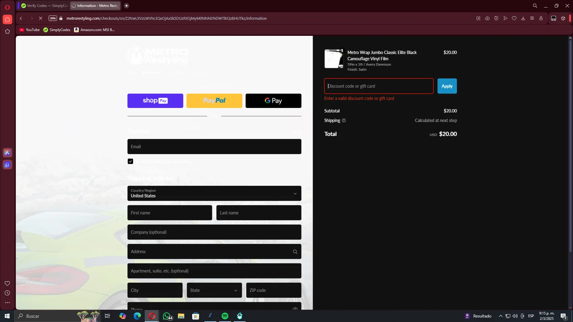Open the purple sidebar app icon below Aria

point(7,165)
